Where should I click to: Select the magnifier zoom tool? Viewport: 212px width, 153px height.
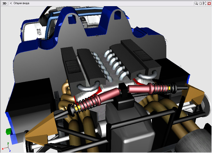tap(196, 3)
